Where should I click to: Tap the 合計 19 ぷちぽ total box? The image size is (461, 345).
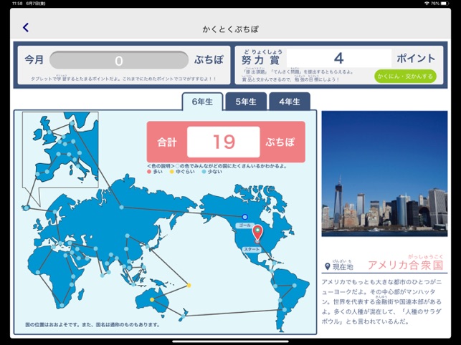[226, 142]
